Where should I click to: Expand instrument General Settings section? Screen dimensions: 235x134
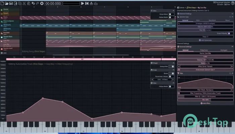232,14
